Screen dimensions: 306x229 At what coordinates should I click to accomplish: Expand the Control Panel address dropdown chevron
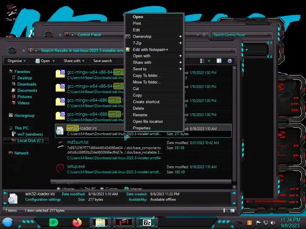[198, 35]
